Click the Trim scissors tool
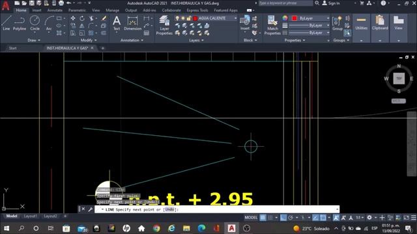Image resolution: width=417 pixels, height=234 pixels. coord(91,18)
